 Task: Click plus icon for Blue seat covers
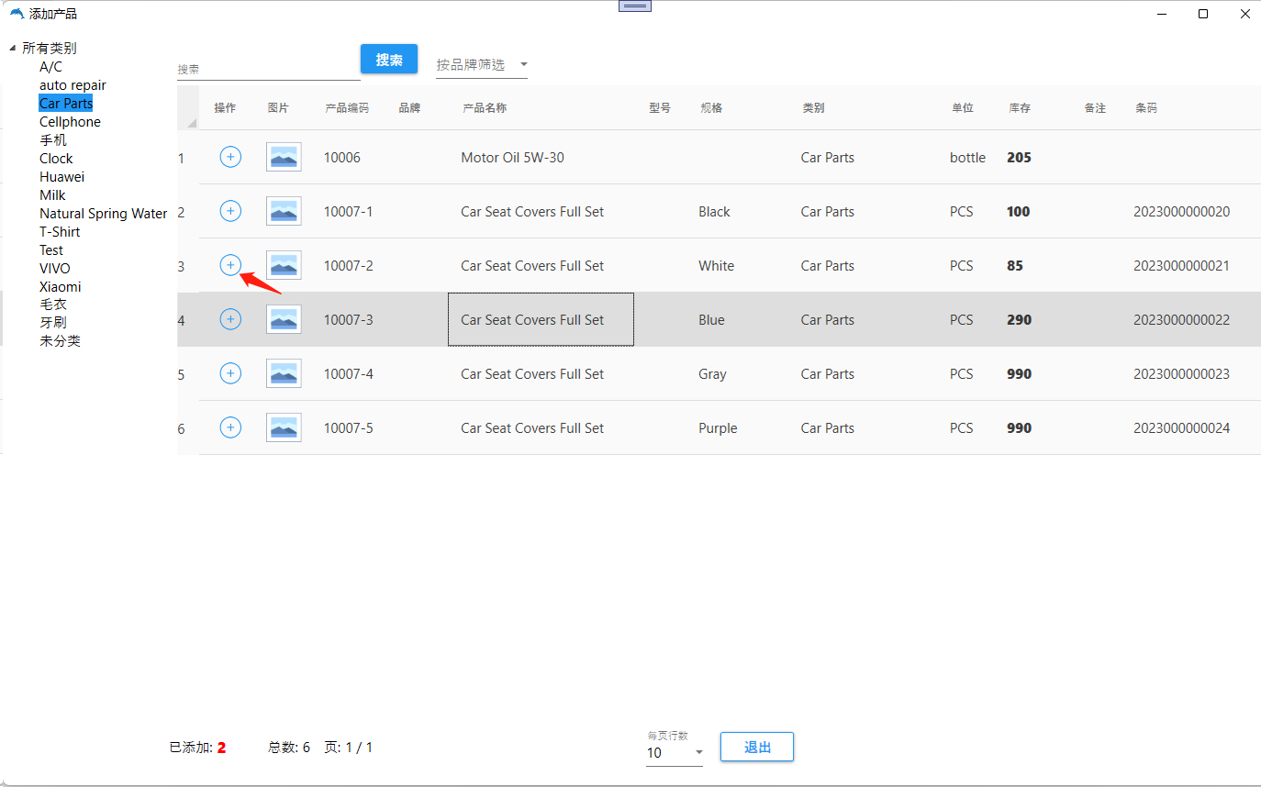click(x=230, y=319)
